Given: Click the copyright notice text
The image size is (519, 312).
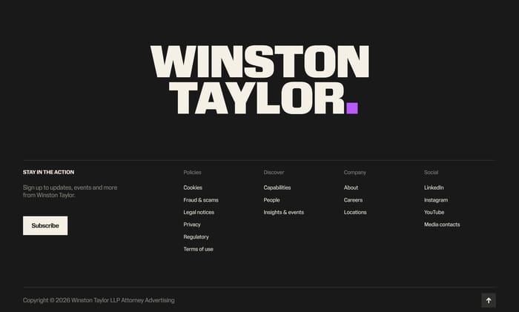Looking at the screenshot, I should (99, 300).
